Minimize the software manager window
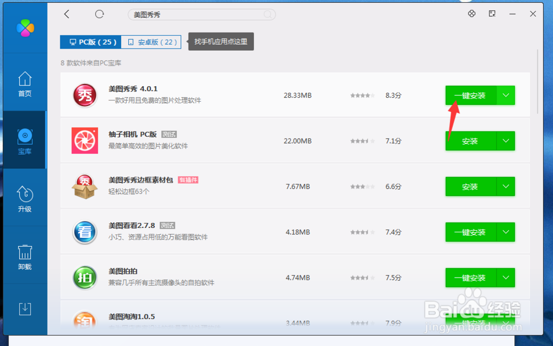This screenshot has height=346, width=553. coord(513,14)
